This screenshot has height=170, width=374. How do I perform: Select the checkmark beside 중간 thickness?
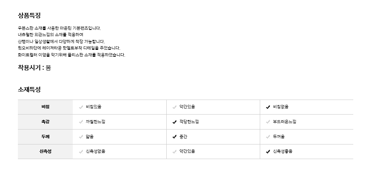174,137
